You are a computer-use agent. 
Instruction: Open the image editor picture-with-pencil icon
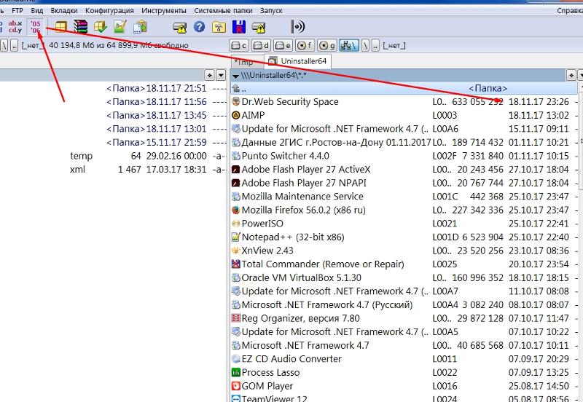click(x=120, y=27)
